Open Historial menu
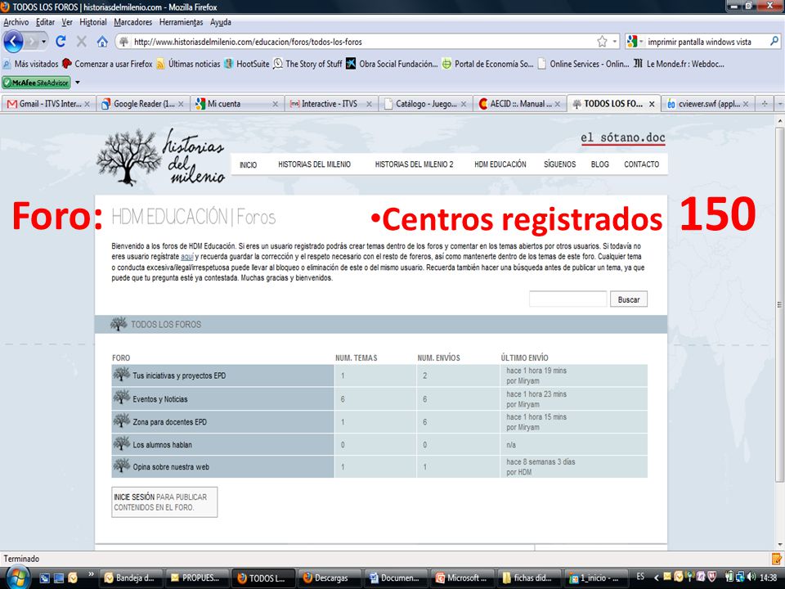785x589 pixels. [x=93, y=22]
